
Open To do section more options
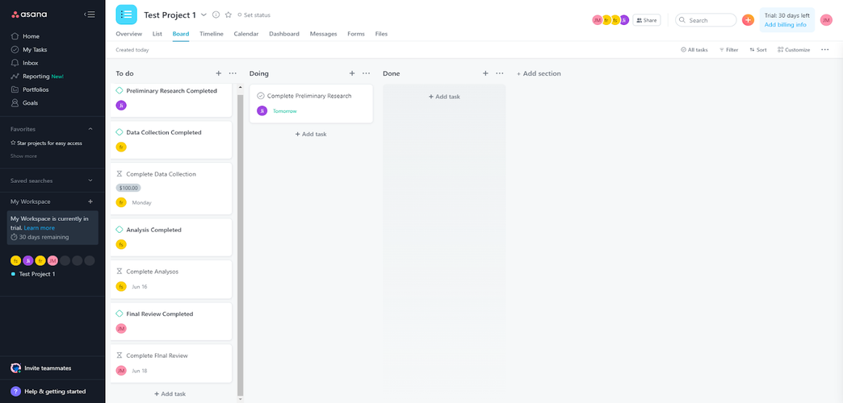coord(233,73)
